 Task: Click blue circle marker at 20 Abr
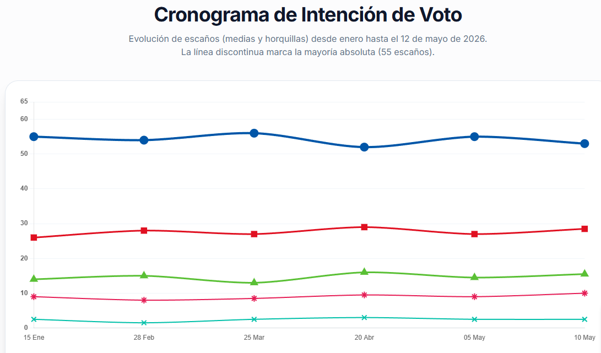click(x=364, y=147)
